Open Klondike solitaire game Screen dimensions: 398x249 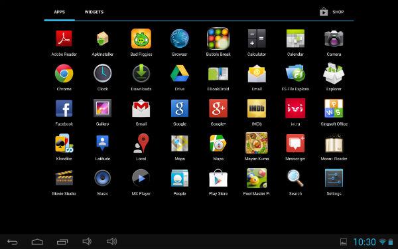[x=64, y=143]
